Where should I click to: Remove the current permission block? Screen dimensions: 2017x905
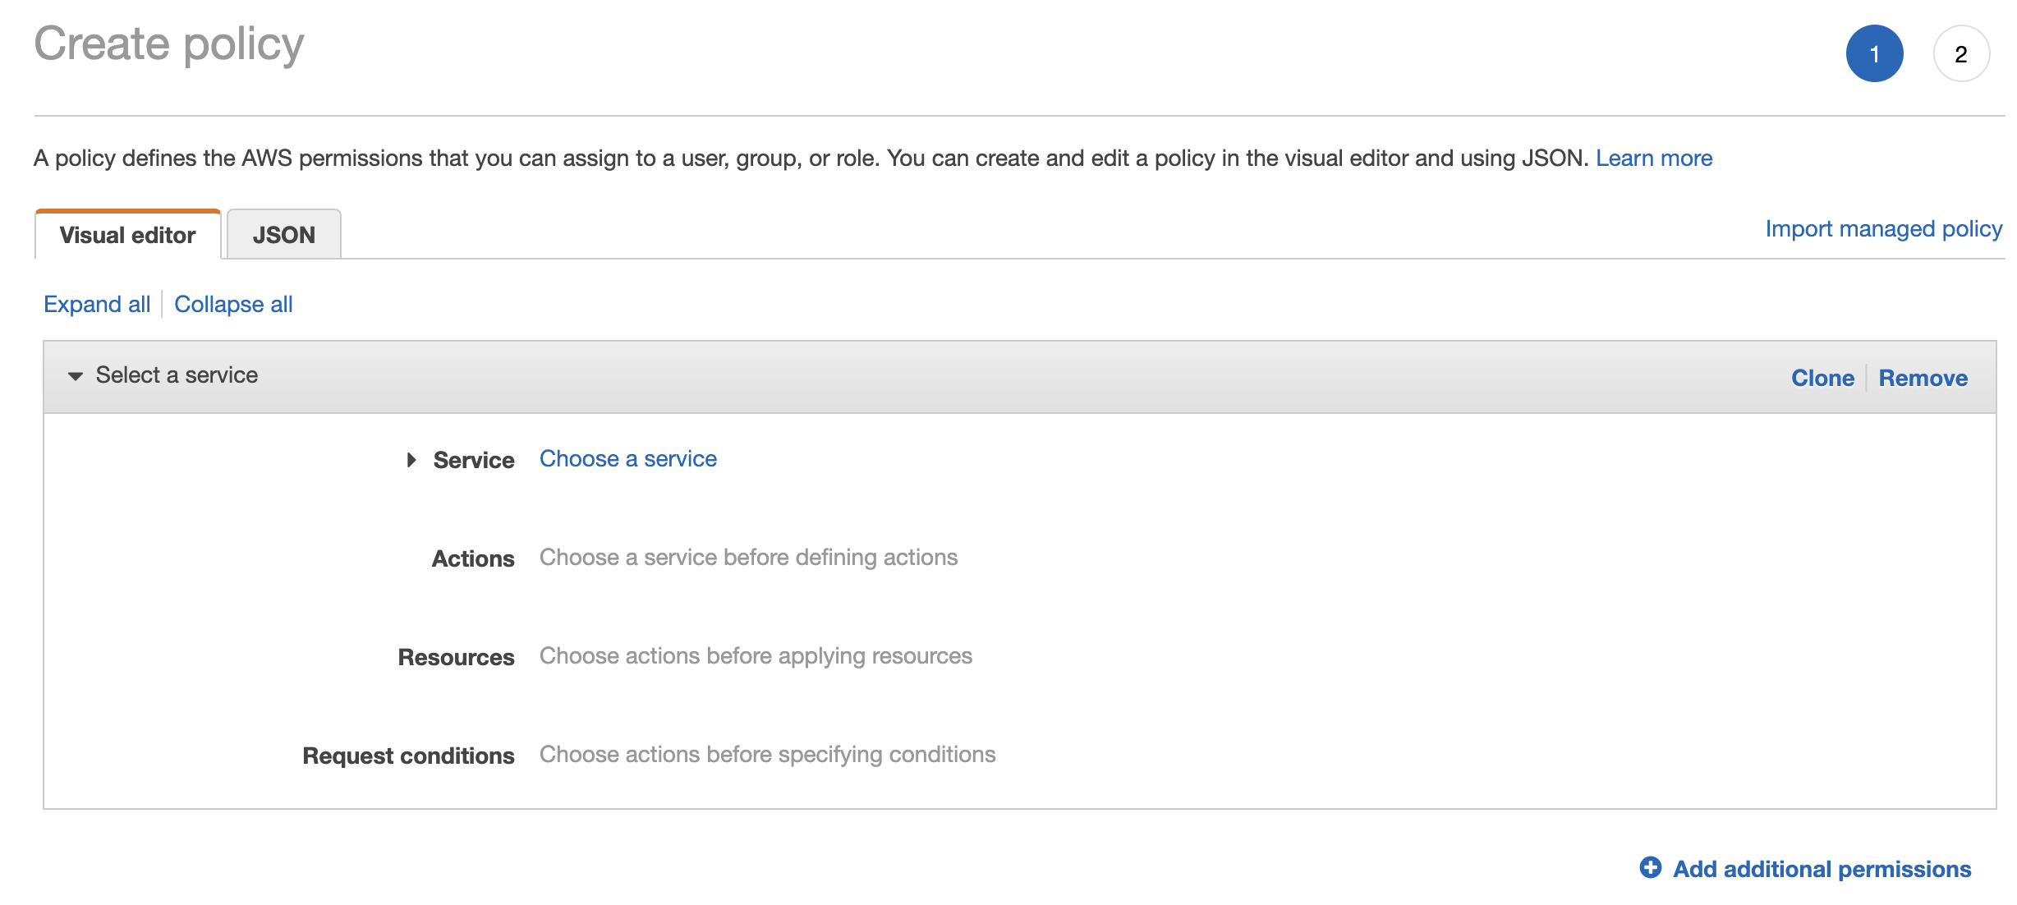(x=1923, y=378)
